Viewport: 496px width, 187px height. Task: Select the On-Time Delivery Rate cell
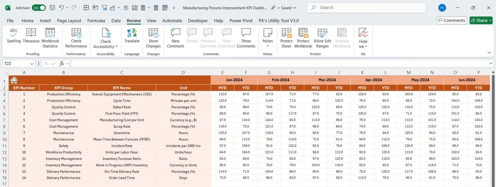122,172
